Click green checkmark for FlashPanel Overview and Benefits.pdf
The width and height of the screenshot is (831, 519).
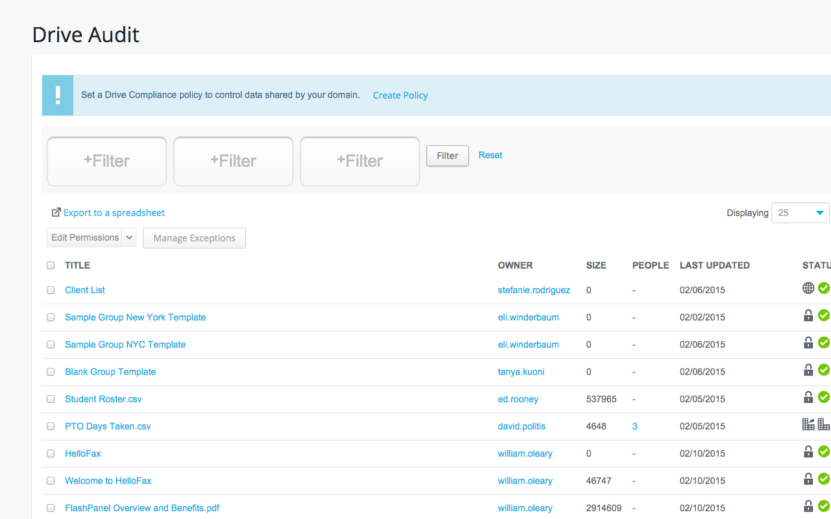pos(824,506)
